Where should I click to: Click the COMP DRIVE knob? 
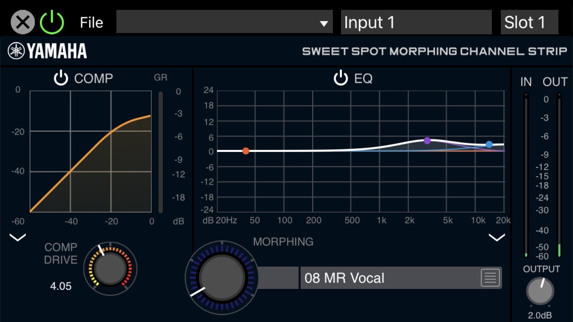click(110, 269)
